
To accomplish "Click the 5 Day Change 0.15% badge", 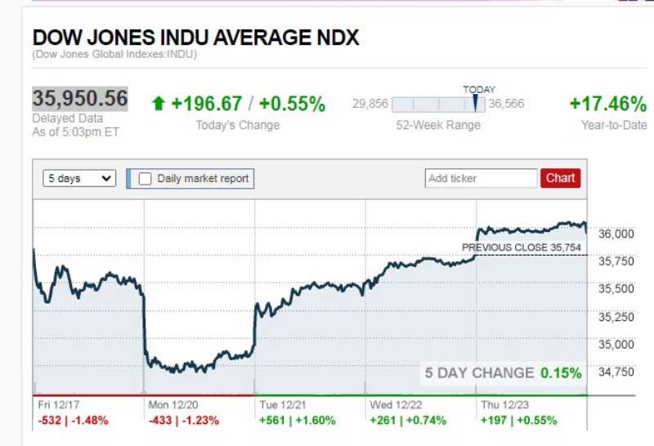I will (x=503, y=373).
